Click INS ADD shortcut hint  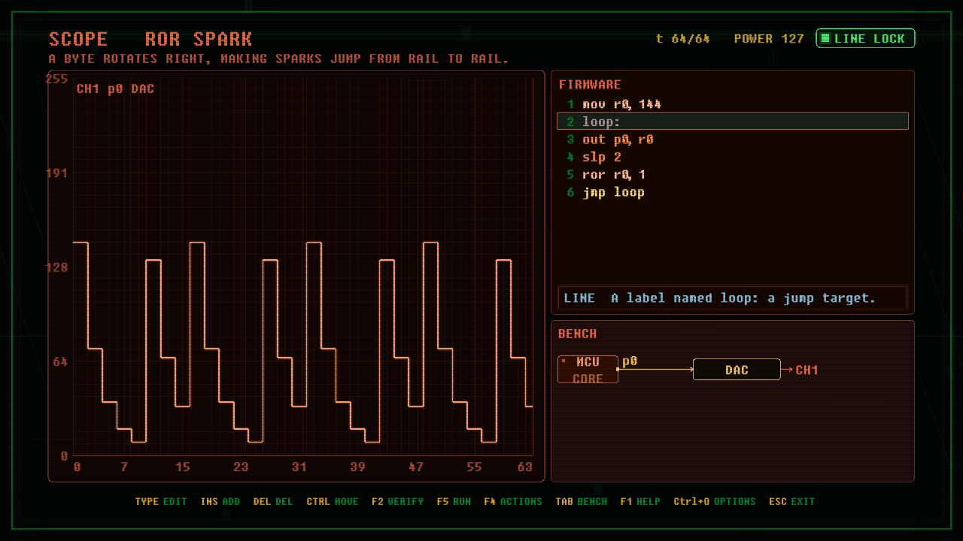220,501
